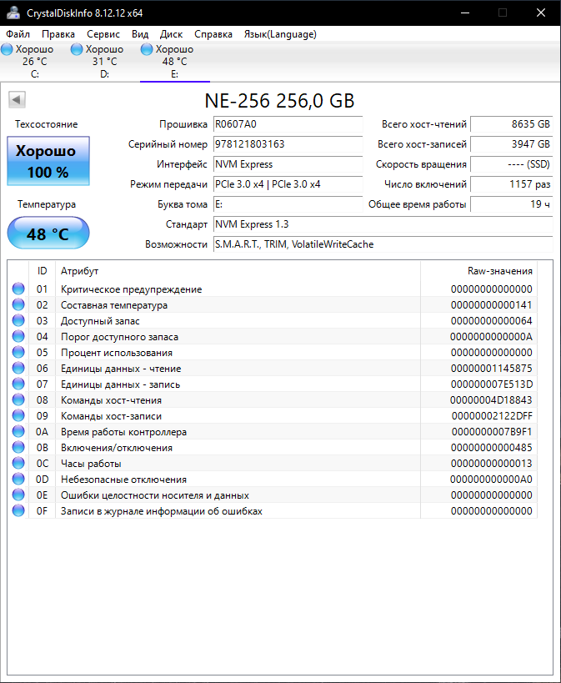The width and height of the screenshot is (561, 683).
Task: Click the Прошивка field R0607A0
Action: (x=288, y=124)
